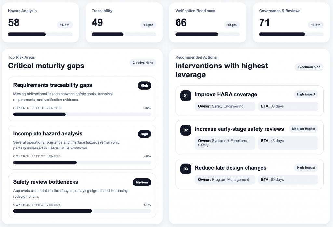Click the Medium impact tag
This screenshot has width=333, height=227.
coord(303,129)
